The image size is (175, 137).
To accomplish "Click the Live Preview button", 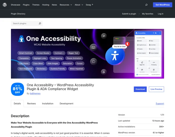I will pyautogui.click(x=156, y=89).
